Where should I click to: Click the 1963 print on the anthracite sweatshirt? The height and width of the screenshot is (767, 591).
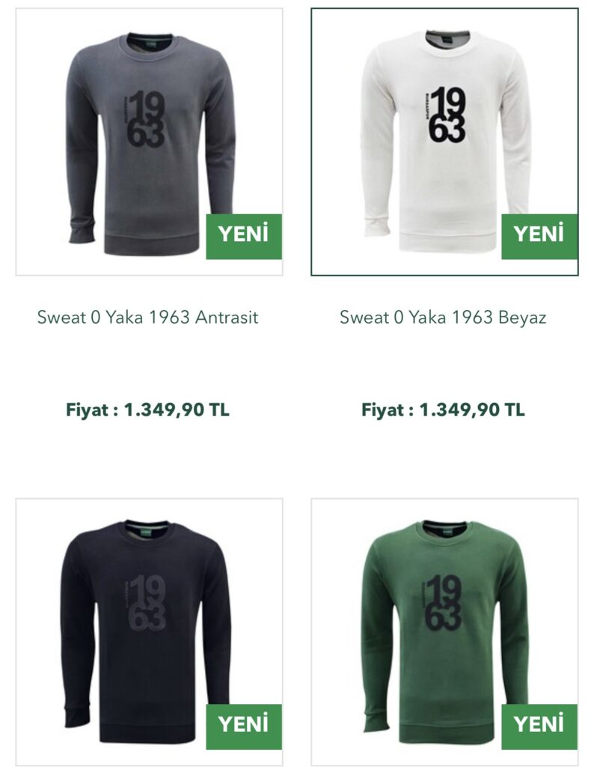click(x=145, y=118)
